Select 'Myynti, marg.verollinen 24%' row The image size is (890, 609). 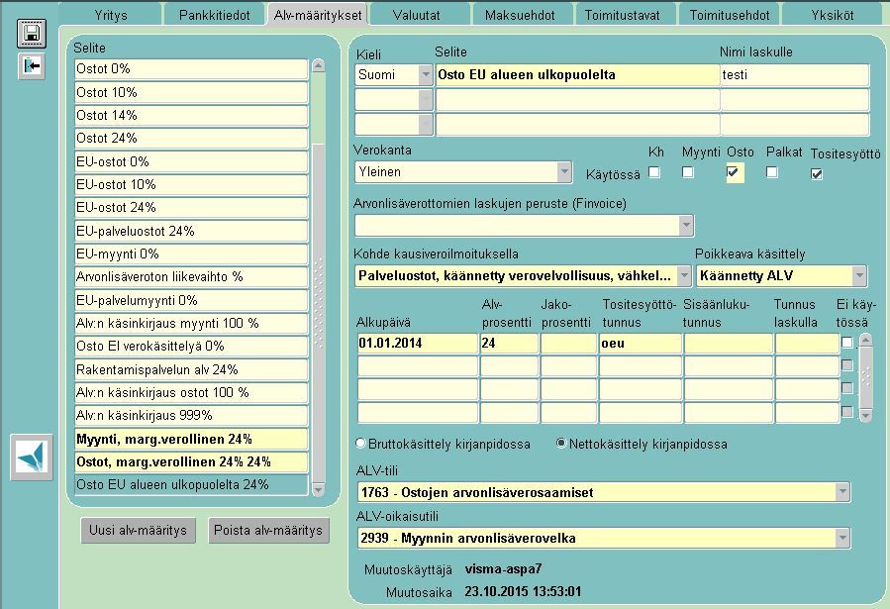pos(191,440)
